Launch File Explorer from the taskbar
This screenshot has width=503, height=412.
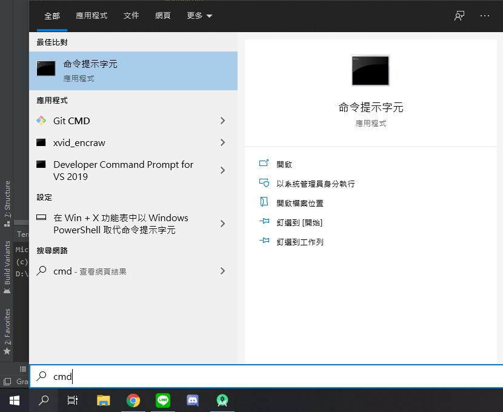point(103,400)
